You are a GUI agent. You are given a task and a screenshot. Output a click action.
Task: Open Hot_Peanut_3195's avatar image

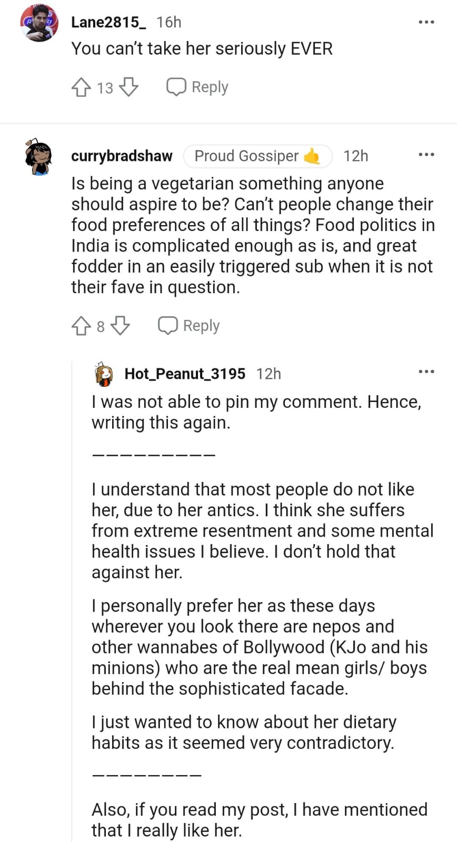point(104,374)
